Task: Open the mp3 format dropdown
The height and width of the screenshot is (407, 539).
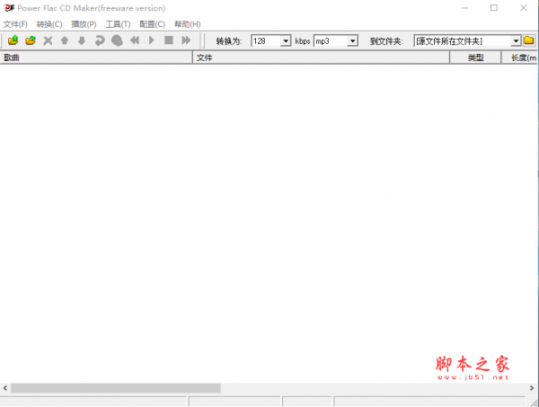Action: pos(352,41)
